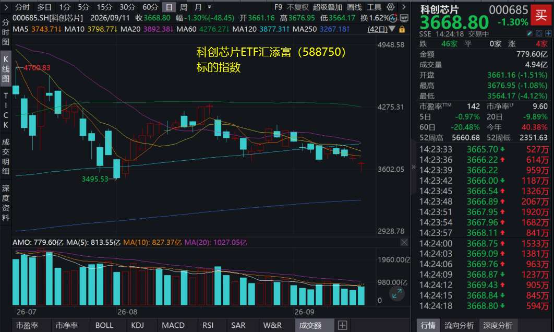Select the 日 daily interval
554x332 pixels.
click(169, 7)
